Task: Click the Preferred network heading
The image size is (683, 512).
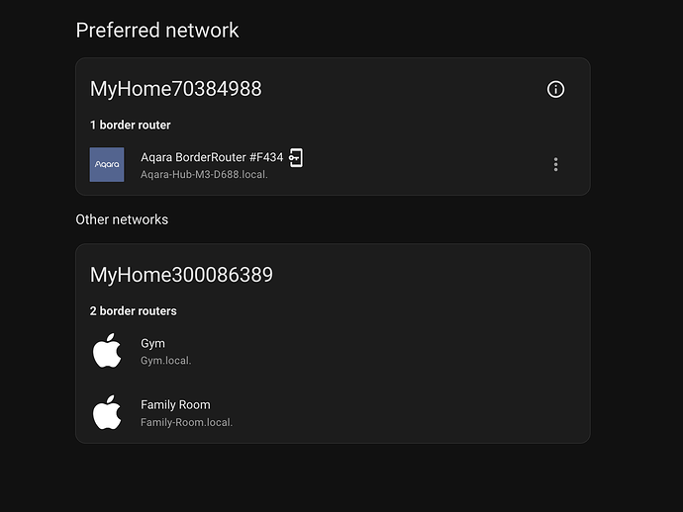Action: coord(157,30)
